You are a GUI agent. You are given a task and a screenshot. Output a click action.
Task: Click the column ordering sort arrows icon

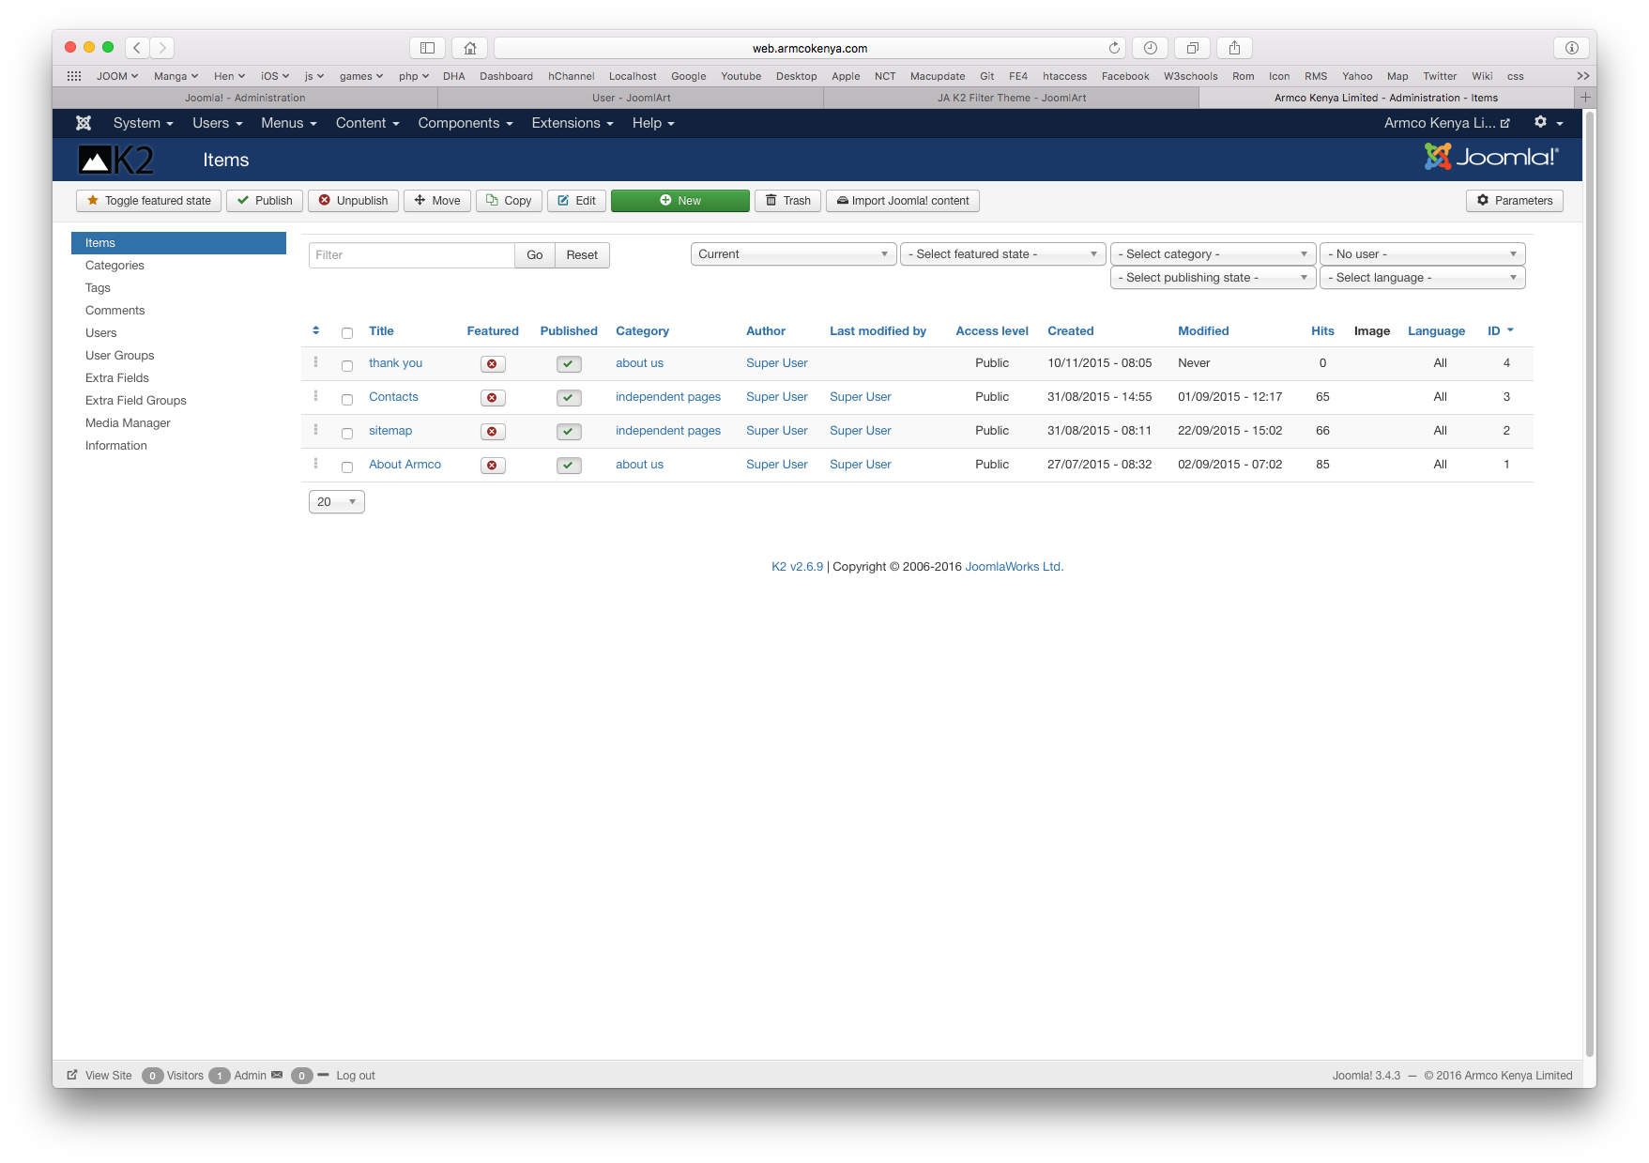tap(315, 330)
